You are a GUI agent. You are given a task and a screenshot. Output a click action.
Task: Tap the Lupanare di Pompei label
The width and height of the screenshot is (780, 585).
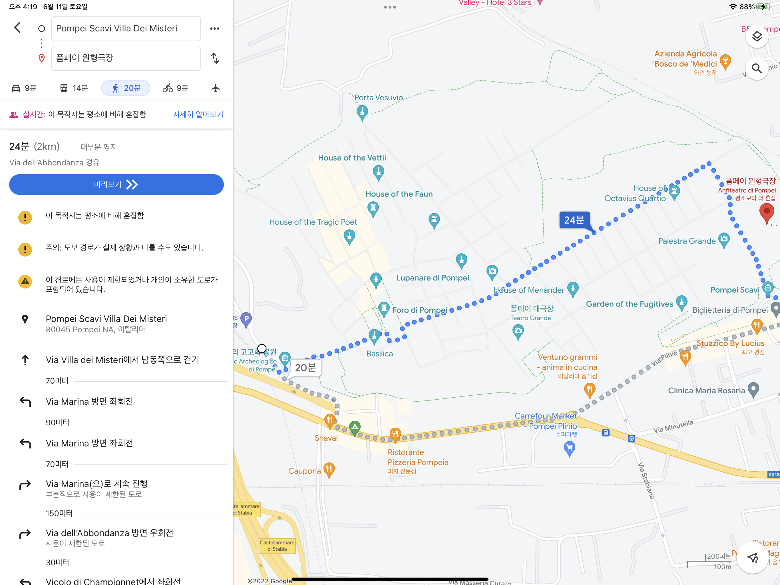point(433,278)
